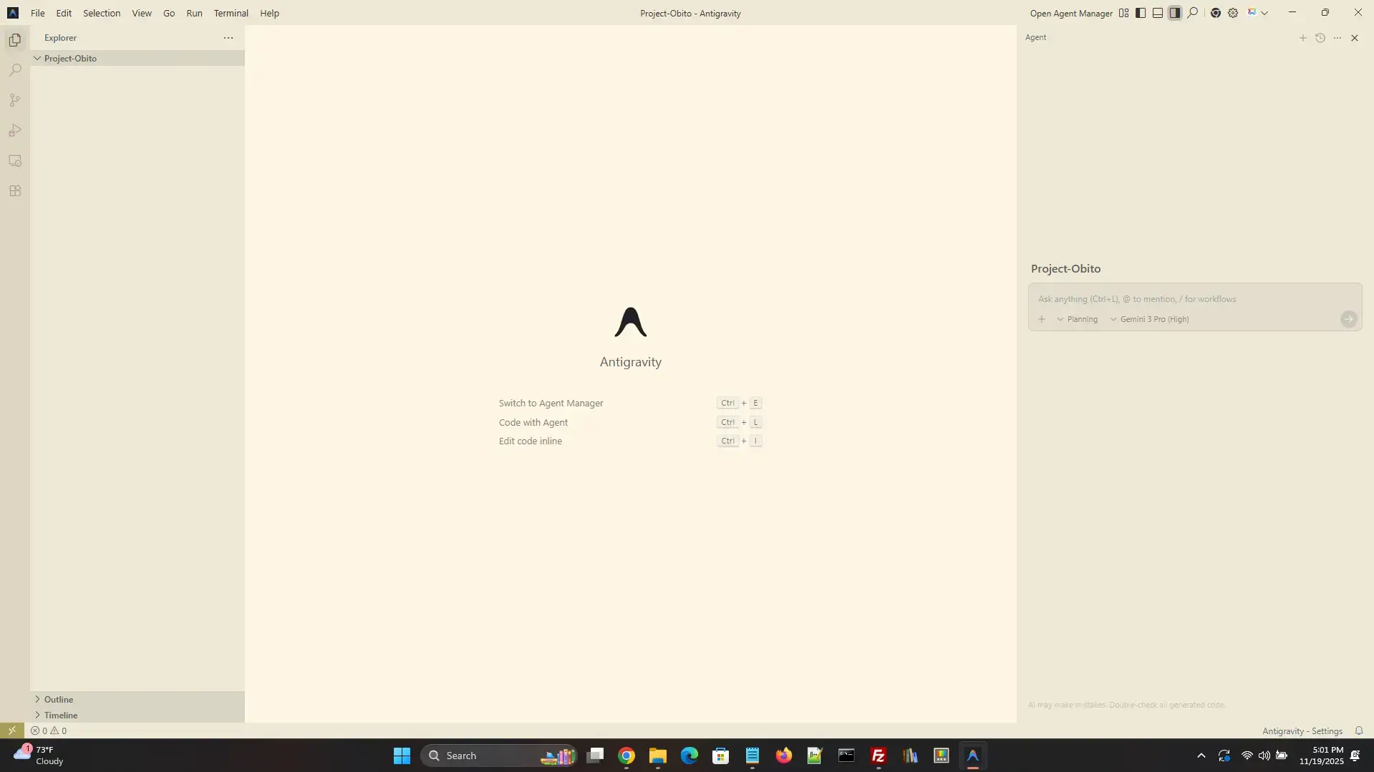Viewport: 1374px width, 772px height.
Task: Open the settings gear in title bar
Action: click(x=1233, y=13)
